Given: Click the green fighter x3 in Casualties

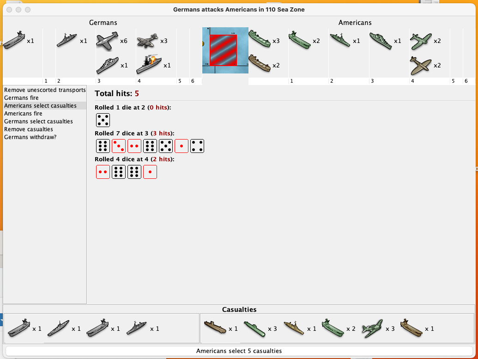Looking at the screenshot, I should point(373,329).
